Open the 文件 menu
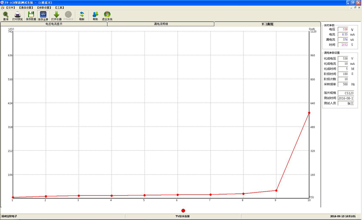Viewport: 362px width, 220px height. pos(10,8)
